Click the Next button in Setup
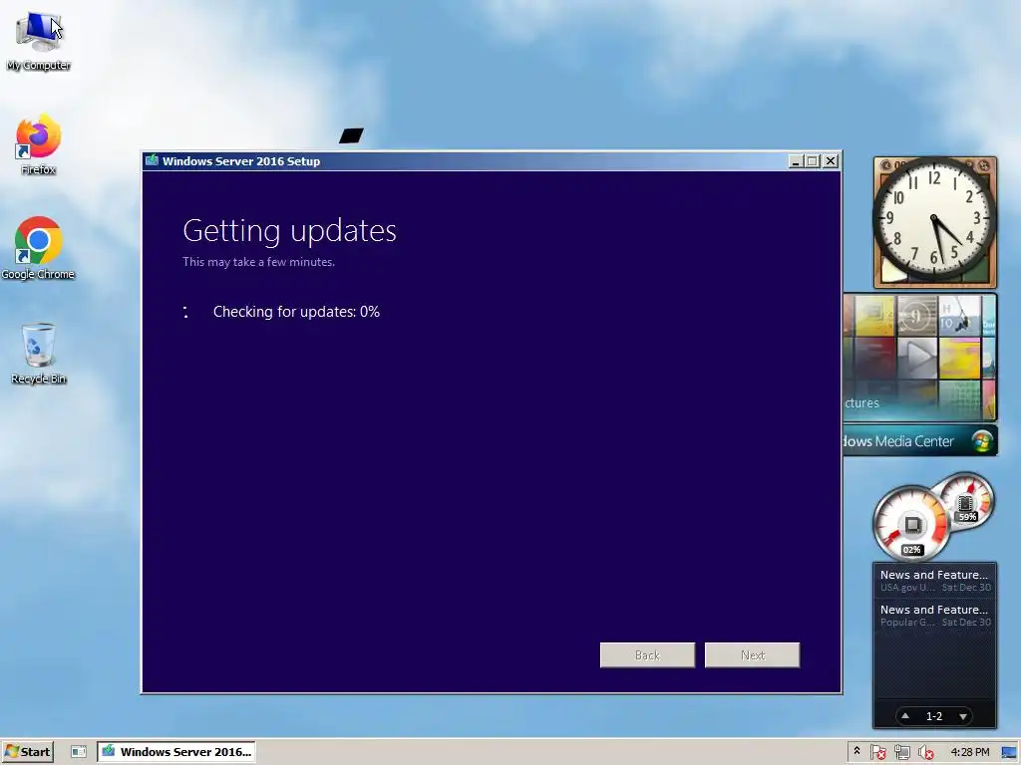1021x765 pixels. pos(752,655)
